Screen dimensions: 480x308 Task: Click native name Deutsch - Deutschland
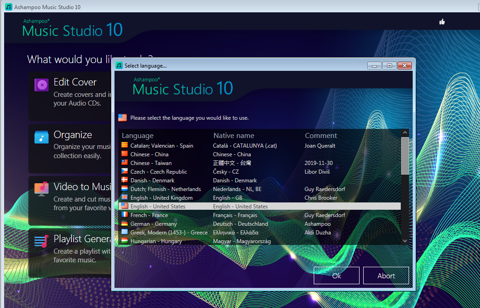[240, 223]
